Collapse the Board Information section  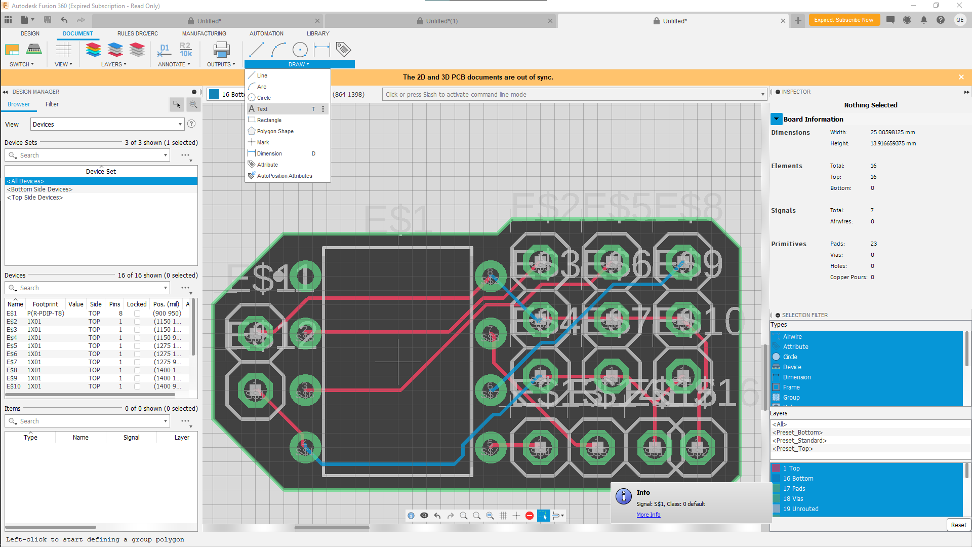coord(777,119)
